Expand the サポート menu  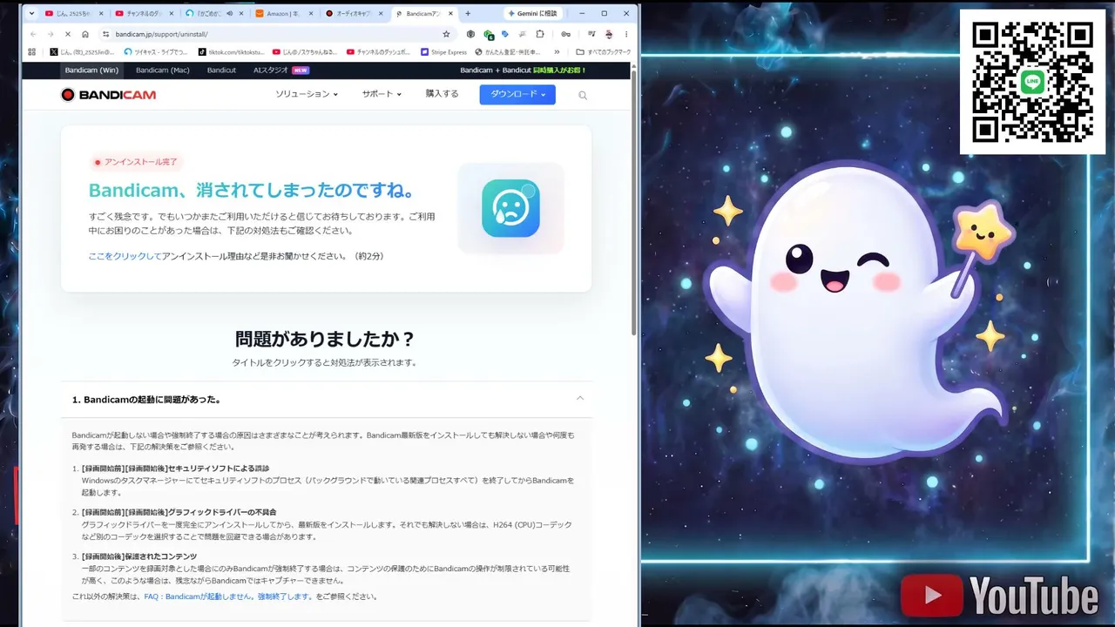pyautogui.click(x=382, y=94)
